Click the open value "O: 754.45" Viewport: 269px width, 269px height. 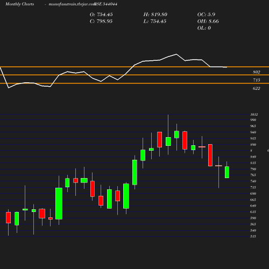101,15
